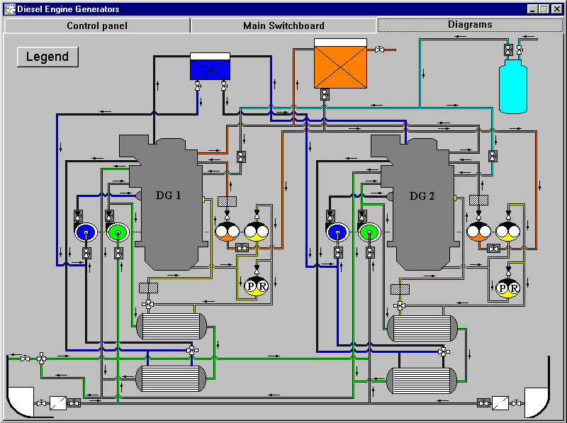Click the right sea chest
The height and width of the screenshot is (423, 567).
click(x=537, y=402)
